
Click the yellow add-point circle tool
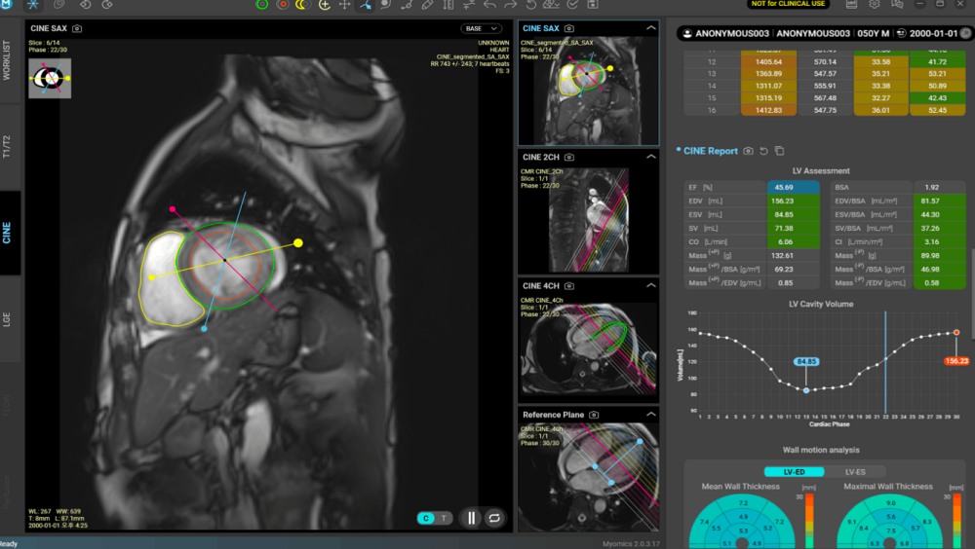(324, 4)
